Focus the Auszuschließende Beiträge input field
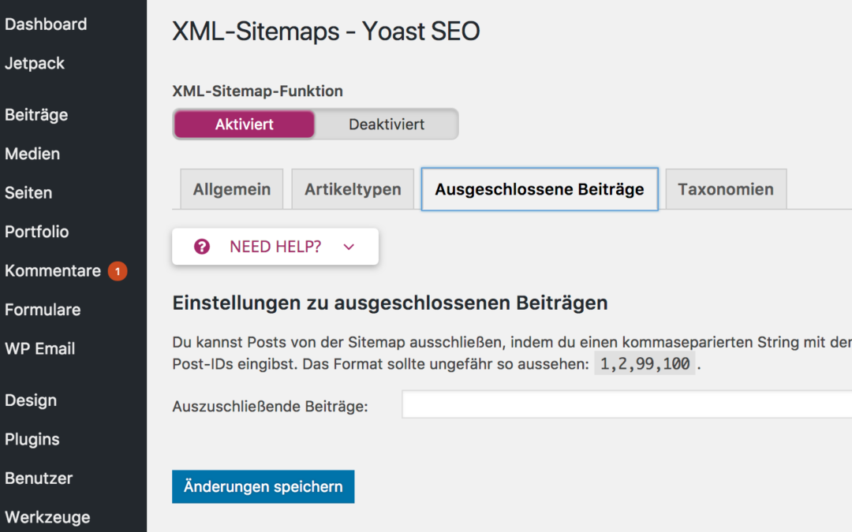The width and height of the screenshot is (852, 532). [627, 404]
